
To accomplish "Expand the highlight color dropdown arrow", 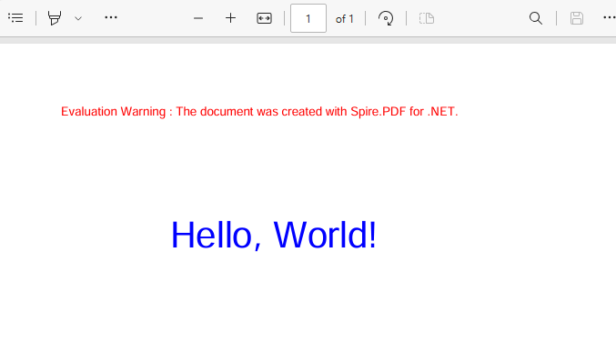I will click(x=78, y=18).
